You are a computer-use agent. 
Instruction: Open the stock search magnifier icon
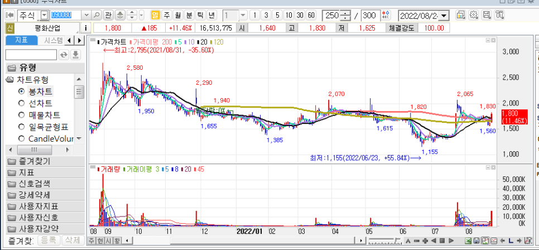click(97, 16)
